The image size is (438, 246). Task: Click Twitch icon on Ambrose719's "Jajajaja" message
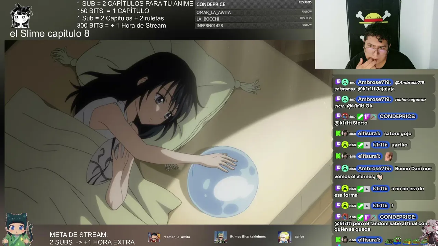338,82
